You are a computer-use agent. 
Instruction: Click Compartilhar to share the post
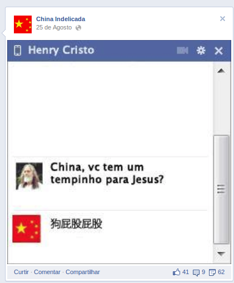[x=83, y=272]
